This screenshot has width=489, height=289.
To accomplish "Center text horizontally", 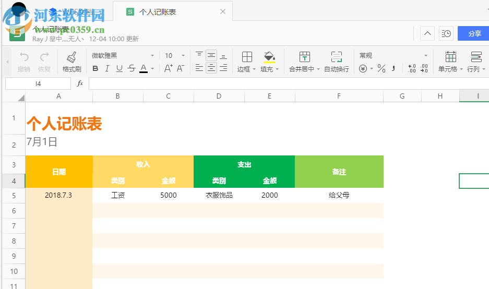I will coord(211,68).
